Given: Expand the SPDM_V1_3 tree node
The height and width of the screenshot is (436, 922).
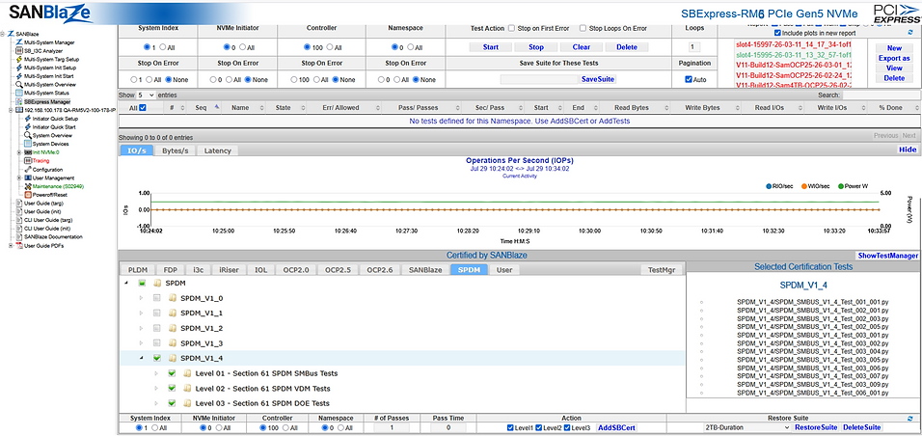Looking at the screenshot, I should pyautogui.click(x=141, y=343).
